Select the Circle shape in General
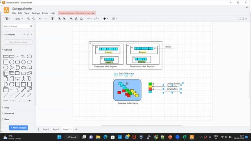Viewport: 251px width, 141px height. click(x=12, y=62)
